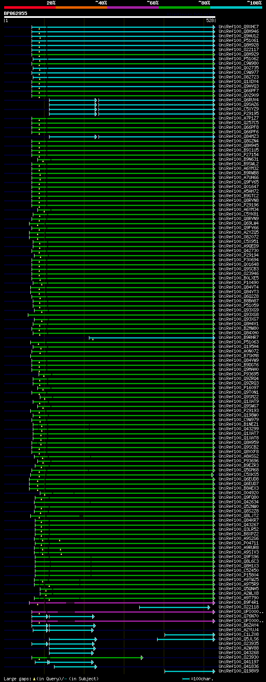The height and width of the screenshot is (682, 266).
Task: Select the label UniRef100_B8AEX3
Action: pyautogui.click(x=239, y=488)
